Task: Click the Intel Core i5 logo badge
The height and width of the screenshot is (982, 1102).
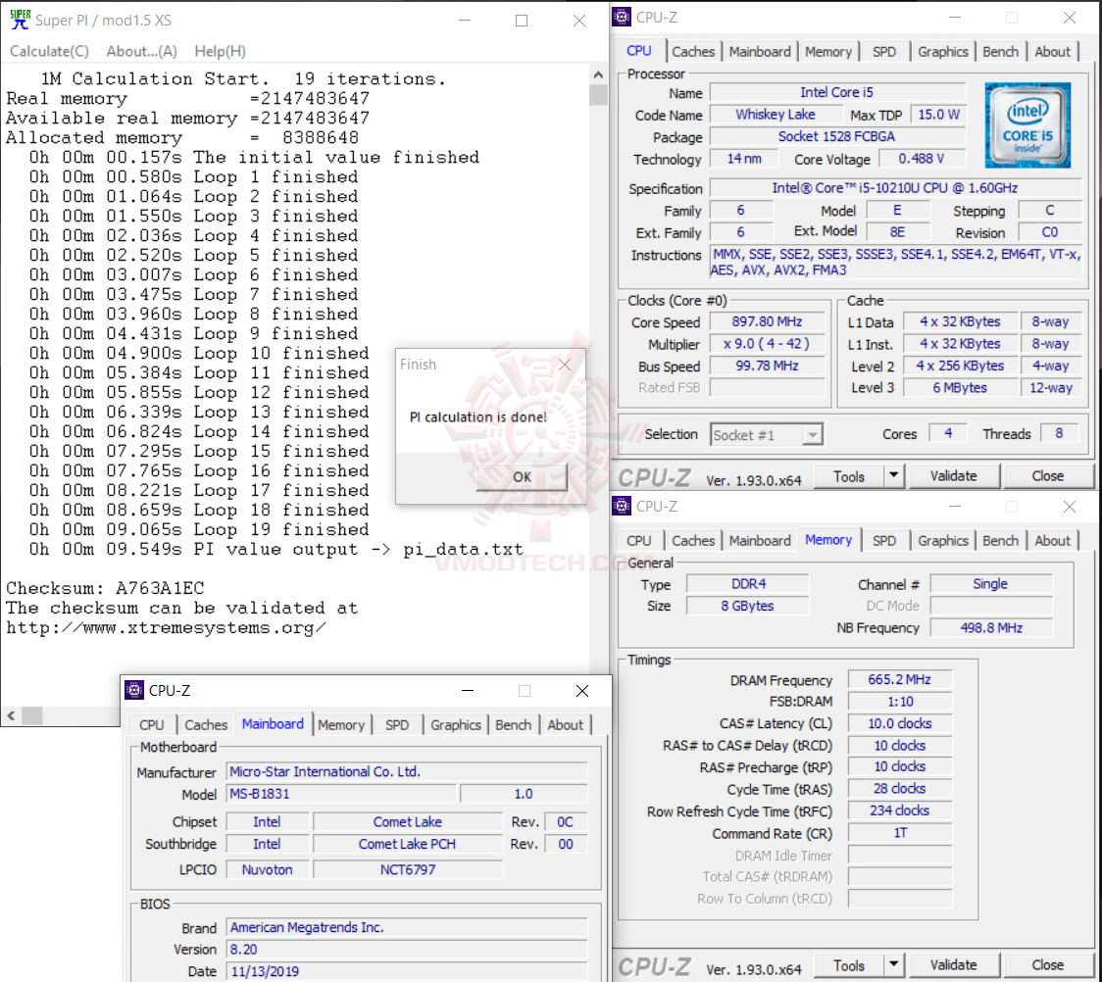Action: [x=1027, y=125]
